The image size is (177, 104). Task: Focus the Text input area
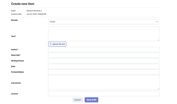(x=104, y=34)
